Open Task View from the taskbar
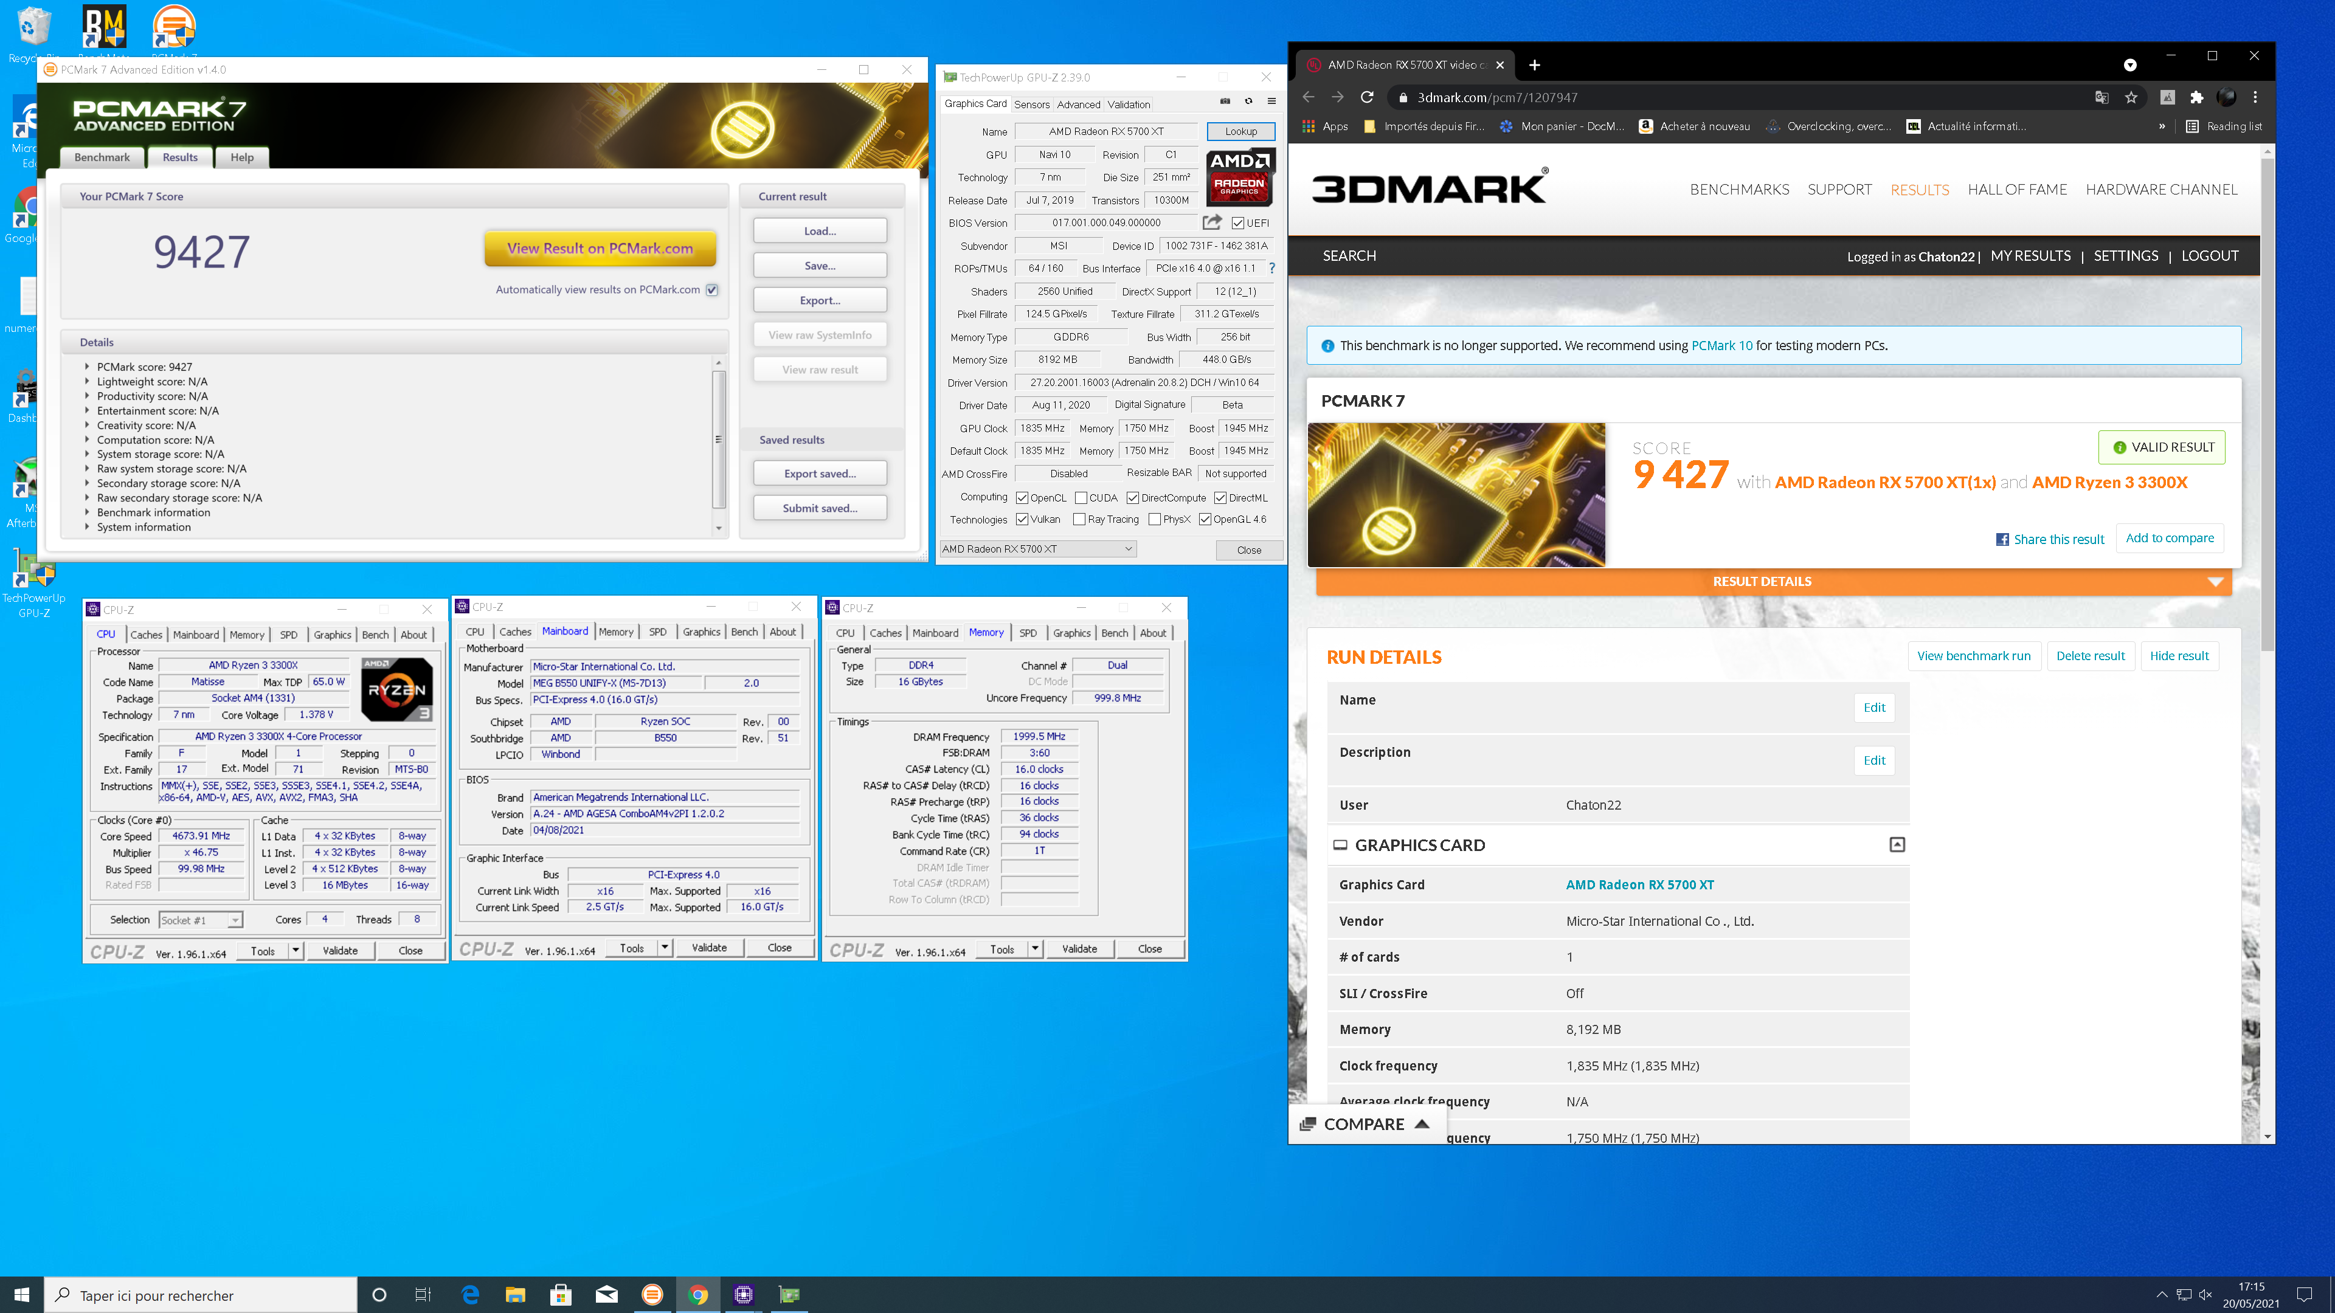This screenshot has width=2335, height=1313. click(423, 1295)
